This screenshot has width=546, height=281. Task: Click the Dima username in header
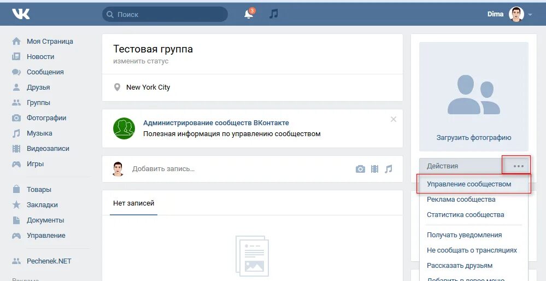click(495, 14)
